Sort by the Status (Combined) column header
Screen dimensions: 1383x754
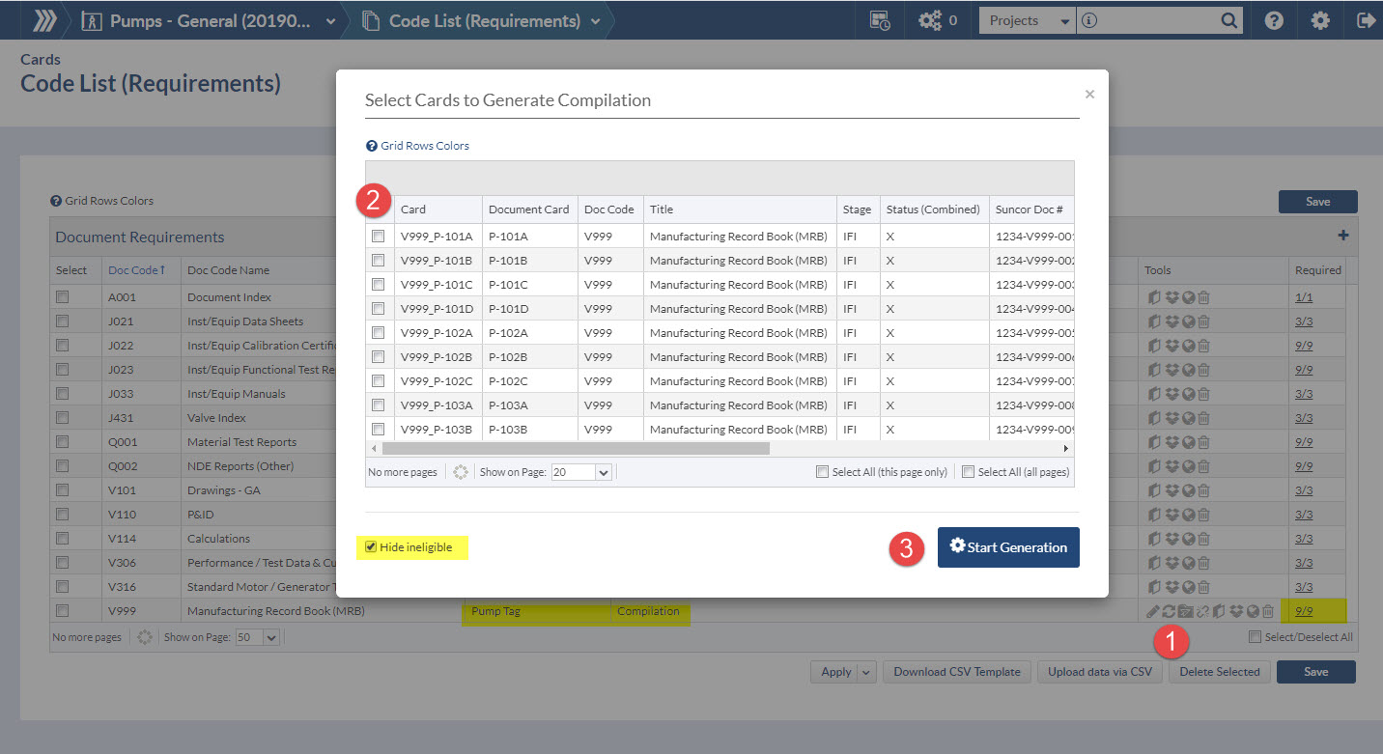pyautogui.click(x=934, y=209)
